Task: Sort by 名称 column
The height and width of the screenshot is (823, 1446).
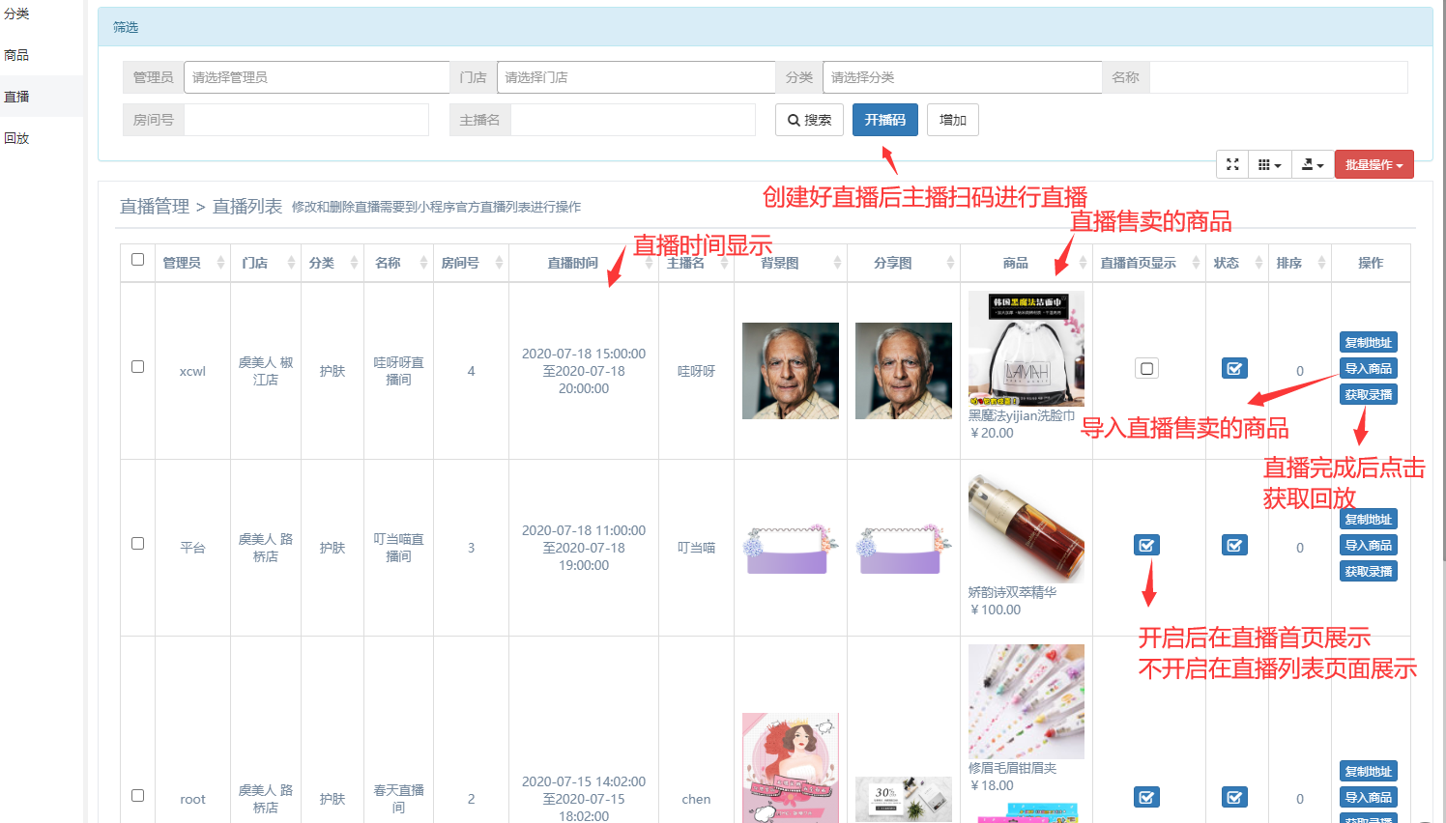Action: tap(398, 263)
